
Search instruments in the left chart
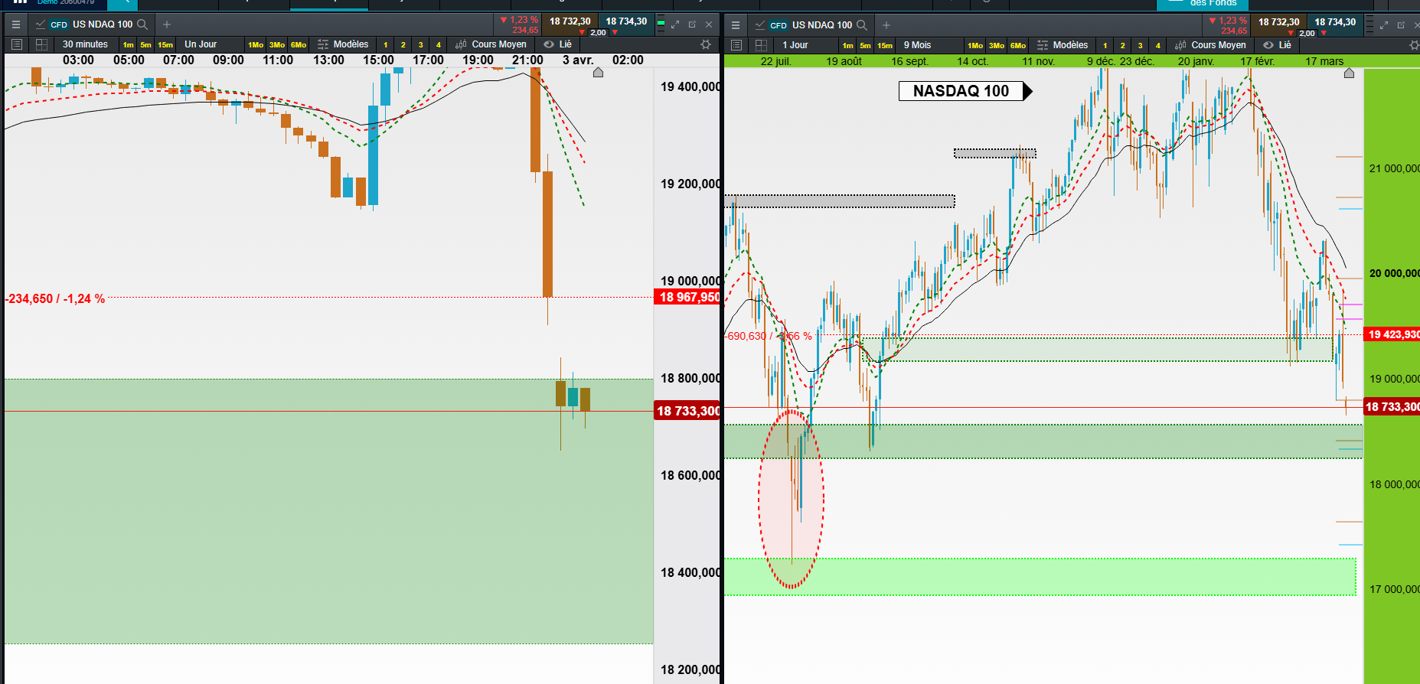coord(142,24)
